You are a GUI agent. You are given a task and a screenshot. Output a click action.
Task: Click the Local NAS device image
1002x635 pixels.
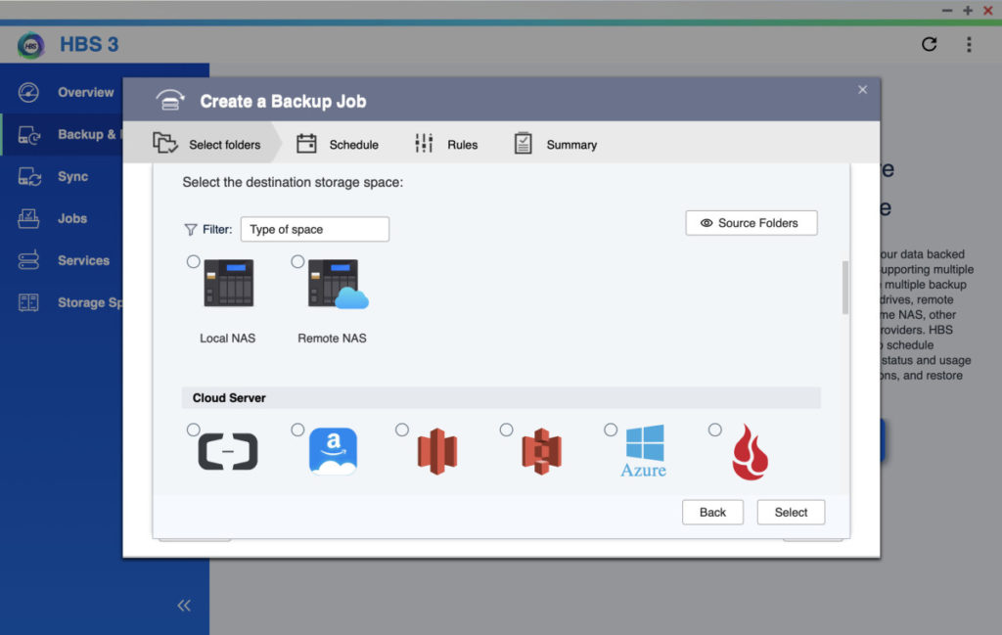click(x=229, y=283)
